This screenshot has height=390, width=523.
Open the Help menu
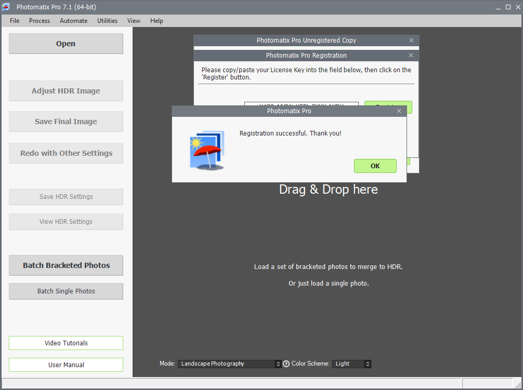click(156, 21)
